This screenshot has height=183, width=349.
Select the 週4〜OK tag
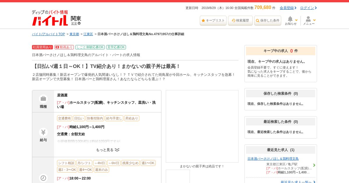click(x=86, y=170)
